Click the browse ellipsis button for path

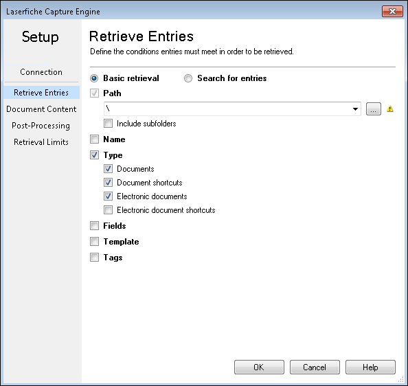(374, 109)
